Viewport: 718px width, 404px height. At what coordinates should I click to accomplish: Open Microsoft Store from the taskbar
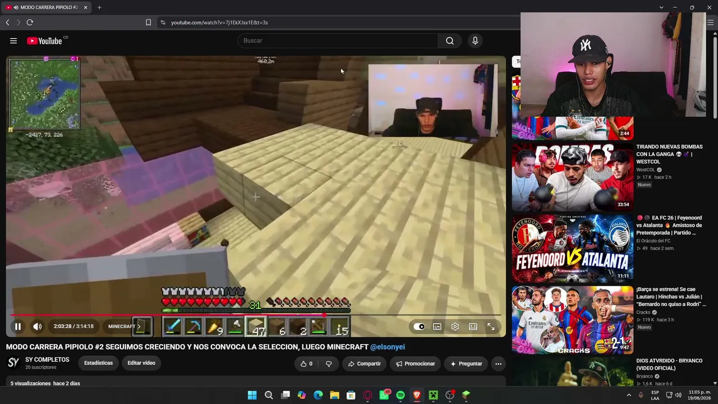coord(351,395)
